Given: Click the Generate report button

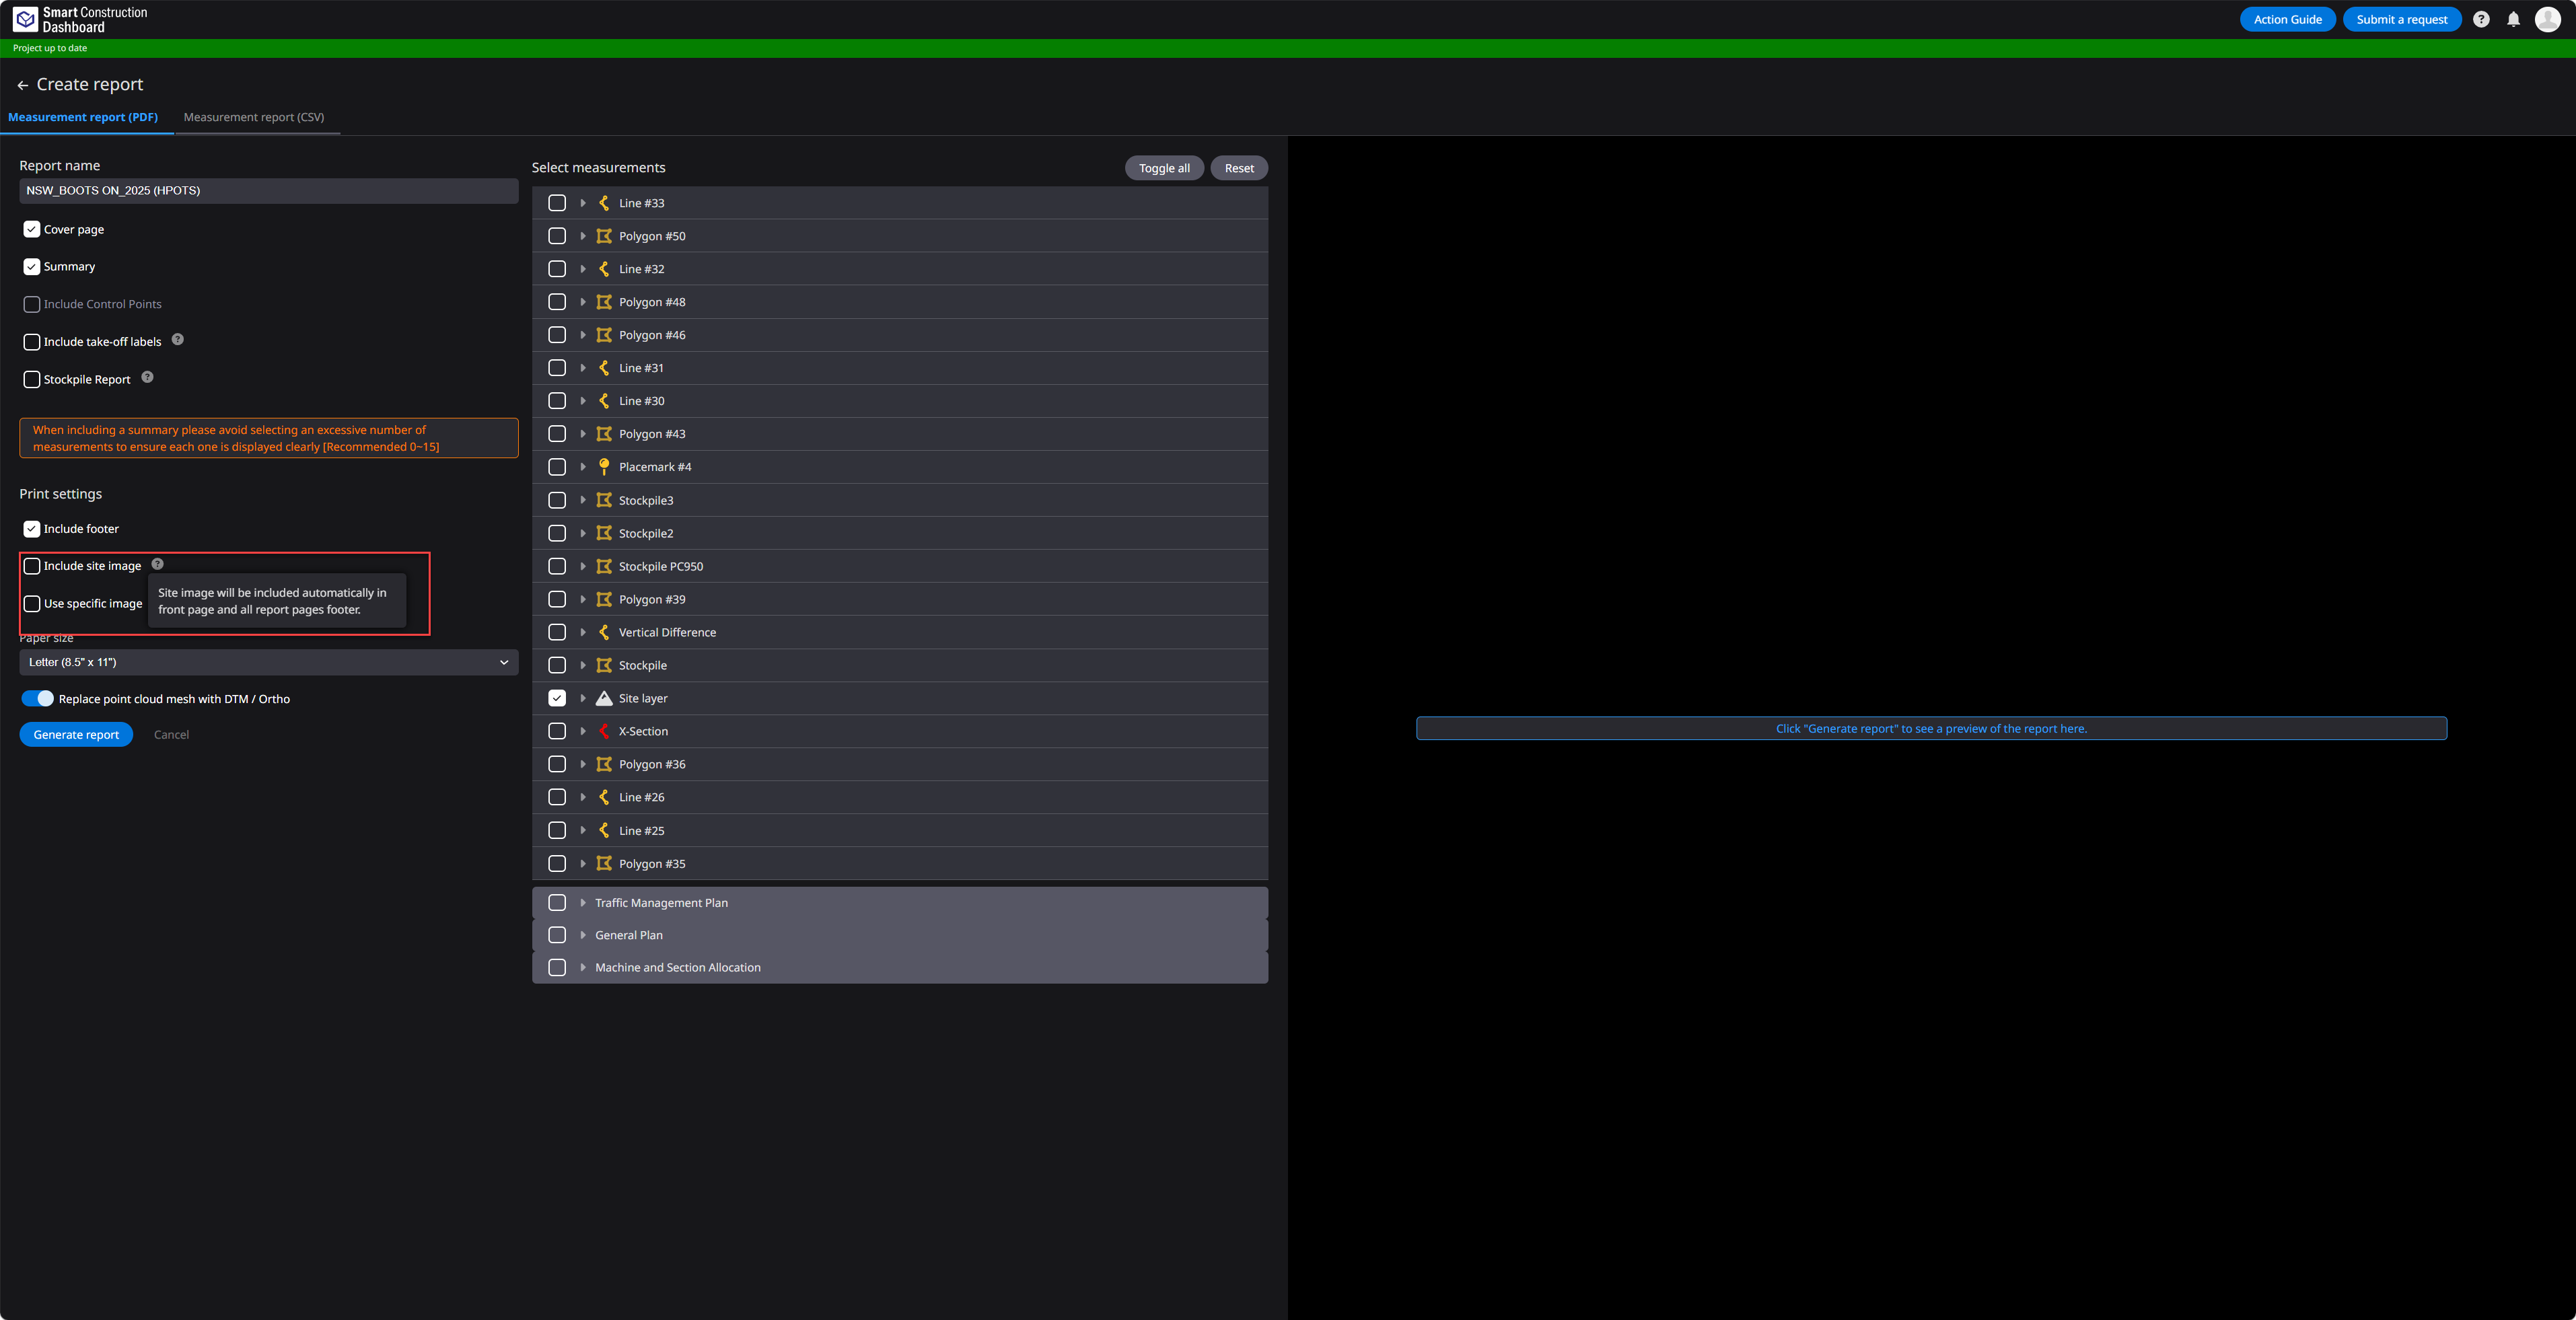Looking at the screenshot, I should tap(76, 735).
